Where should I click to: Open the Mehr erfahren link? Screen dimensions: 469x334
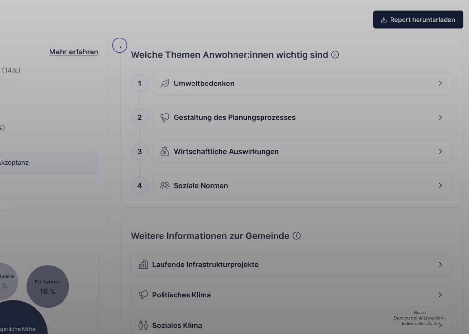(x=74, y=52)
